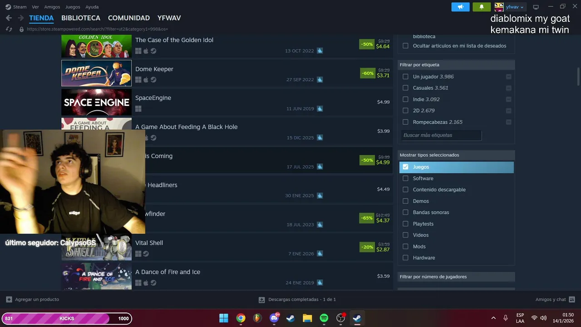Click the microphone icon in system tray
This screenshot has width=581, height=327.
tap(506, 318)
